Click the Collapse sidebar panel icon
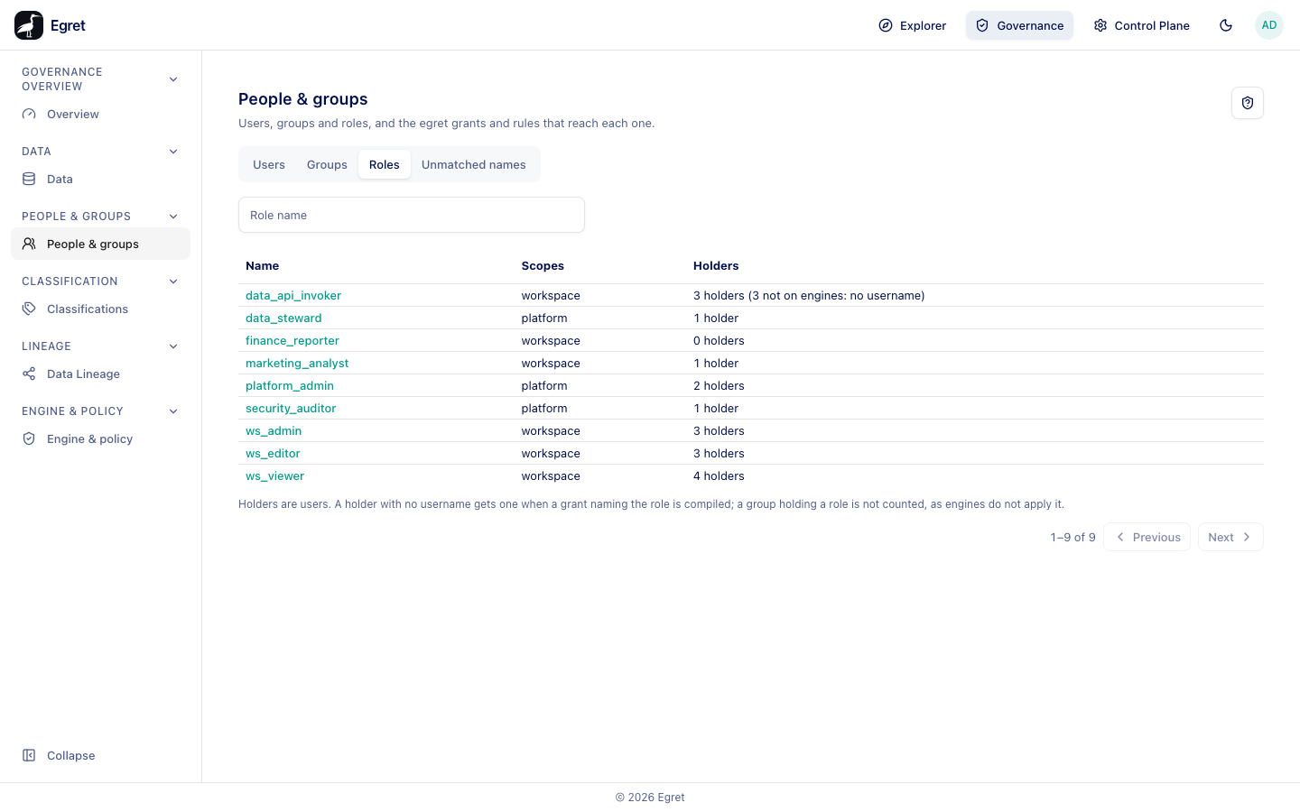Image resolution: width=1300 pixels, height=812 pixels. point(29,755)
